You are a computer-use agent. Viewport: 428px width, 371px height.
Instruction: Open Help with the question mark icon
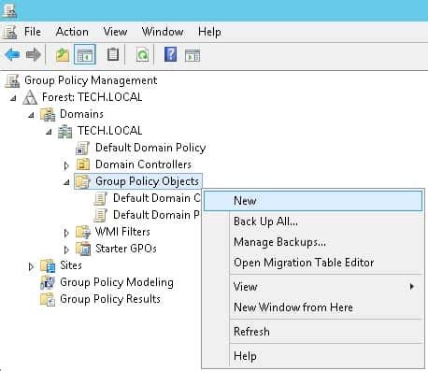point(170,54)
